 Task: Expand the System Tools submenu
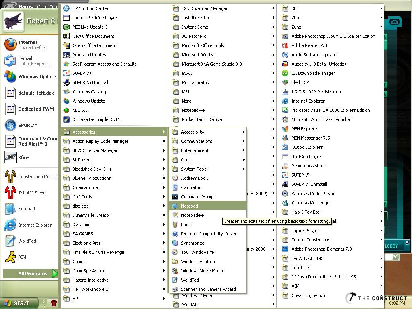(208, 169)
